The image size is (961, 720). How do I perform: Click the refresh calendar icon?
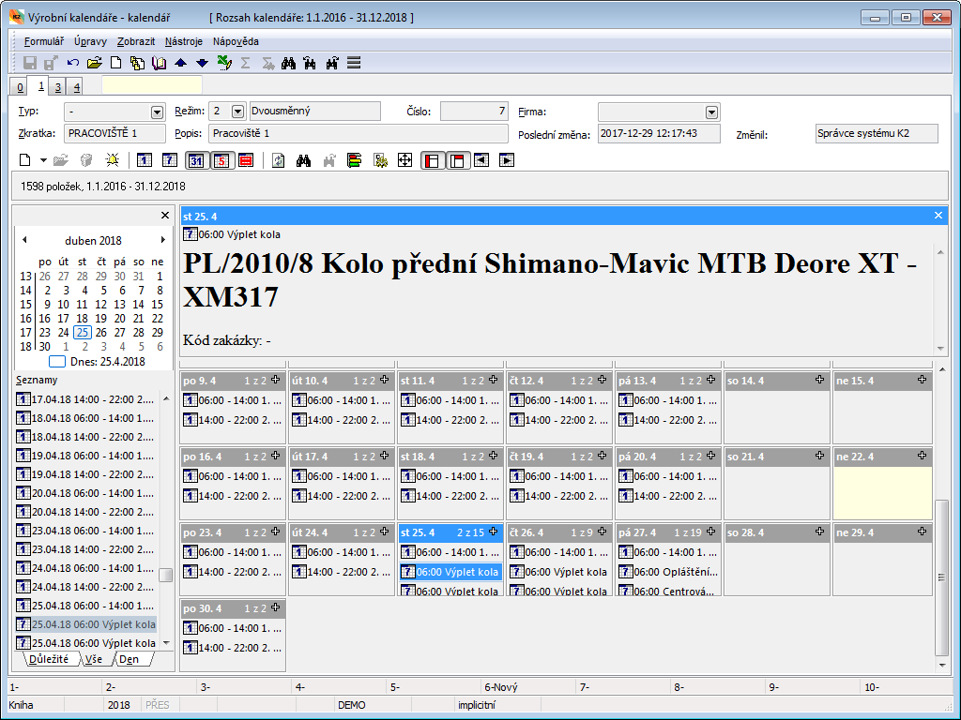coord(278,160)
